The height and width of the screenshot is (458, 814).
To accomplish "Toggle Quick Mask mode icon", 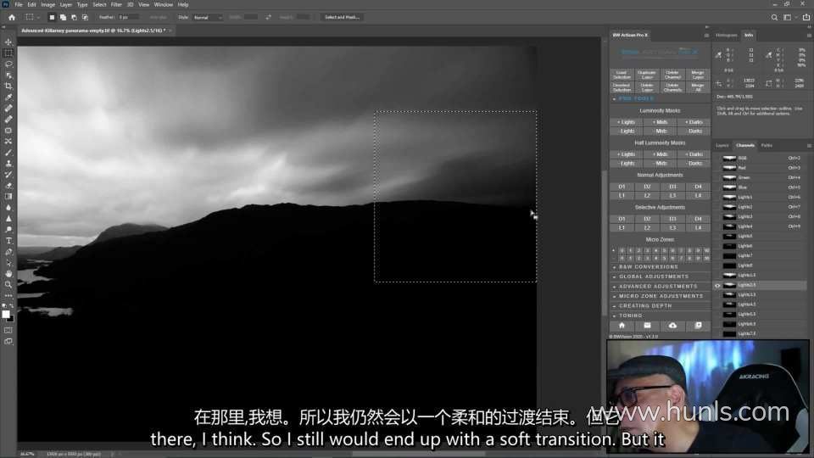I will [8, 330].
